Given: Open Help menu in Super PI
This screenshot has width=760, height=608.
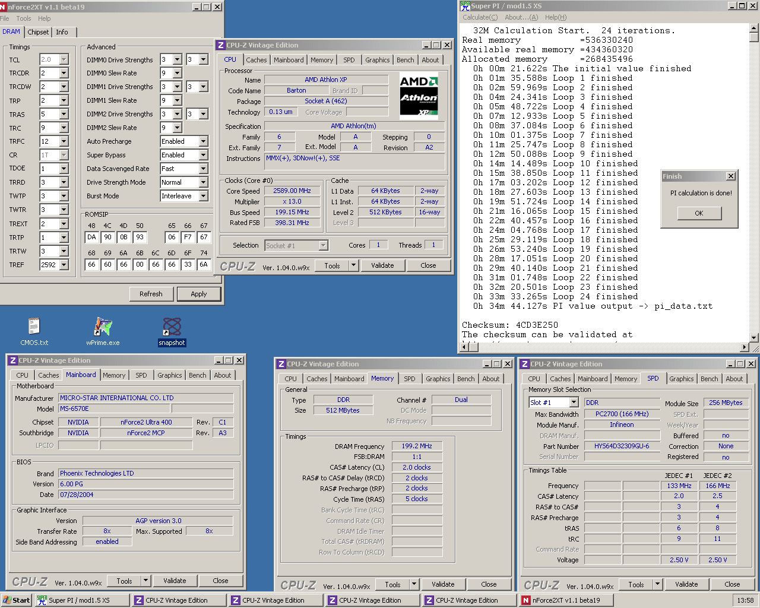Looking at the screenshot, I should click(x=556, y=17).
